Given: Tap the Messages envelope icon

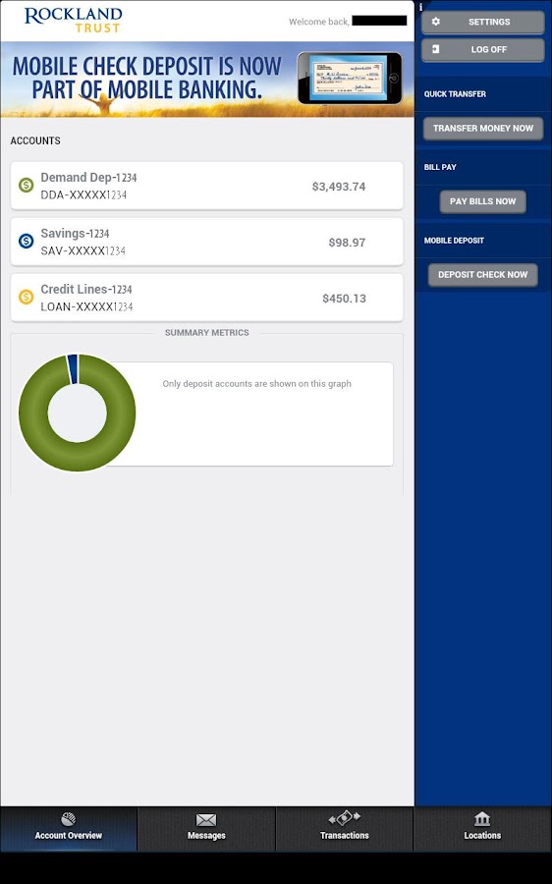Looking at the screenshot, I should coord(206,820).
